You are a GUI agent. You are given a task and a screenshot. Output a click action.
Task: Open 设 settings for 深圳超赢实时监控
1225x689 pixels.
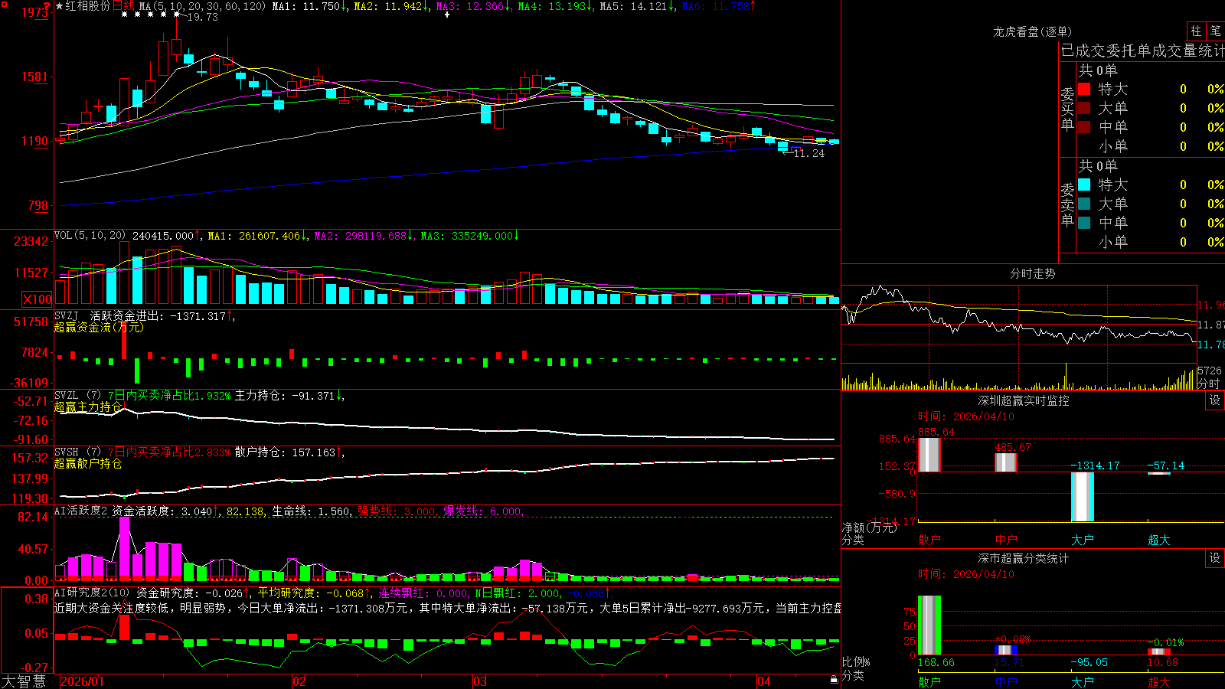point(1215,400)
